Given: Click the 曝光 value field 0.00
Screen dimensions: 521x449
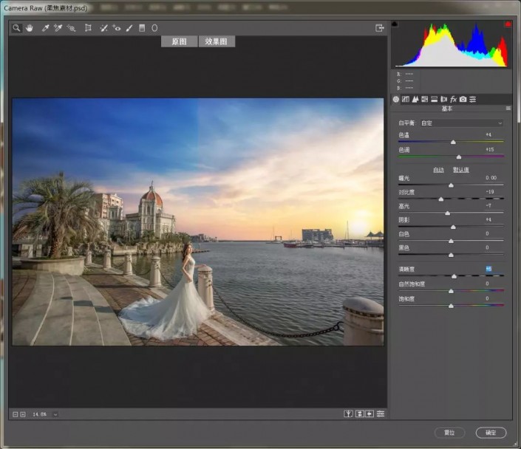Looking at the screenshot, I should click(x=491, y=178).
